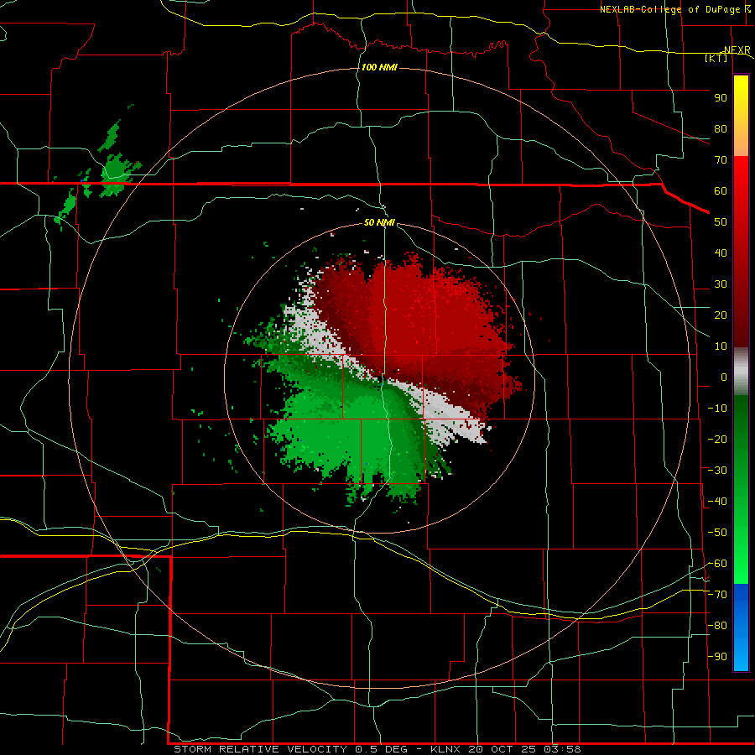Click the 0 knots scale label
This screenshot has width=755, height=755.
point(724,377)
